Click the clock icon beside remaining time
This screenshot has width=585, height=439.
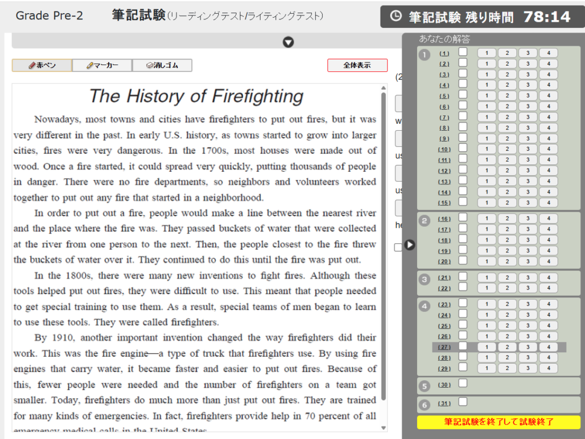click(x=395, y=17)
